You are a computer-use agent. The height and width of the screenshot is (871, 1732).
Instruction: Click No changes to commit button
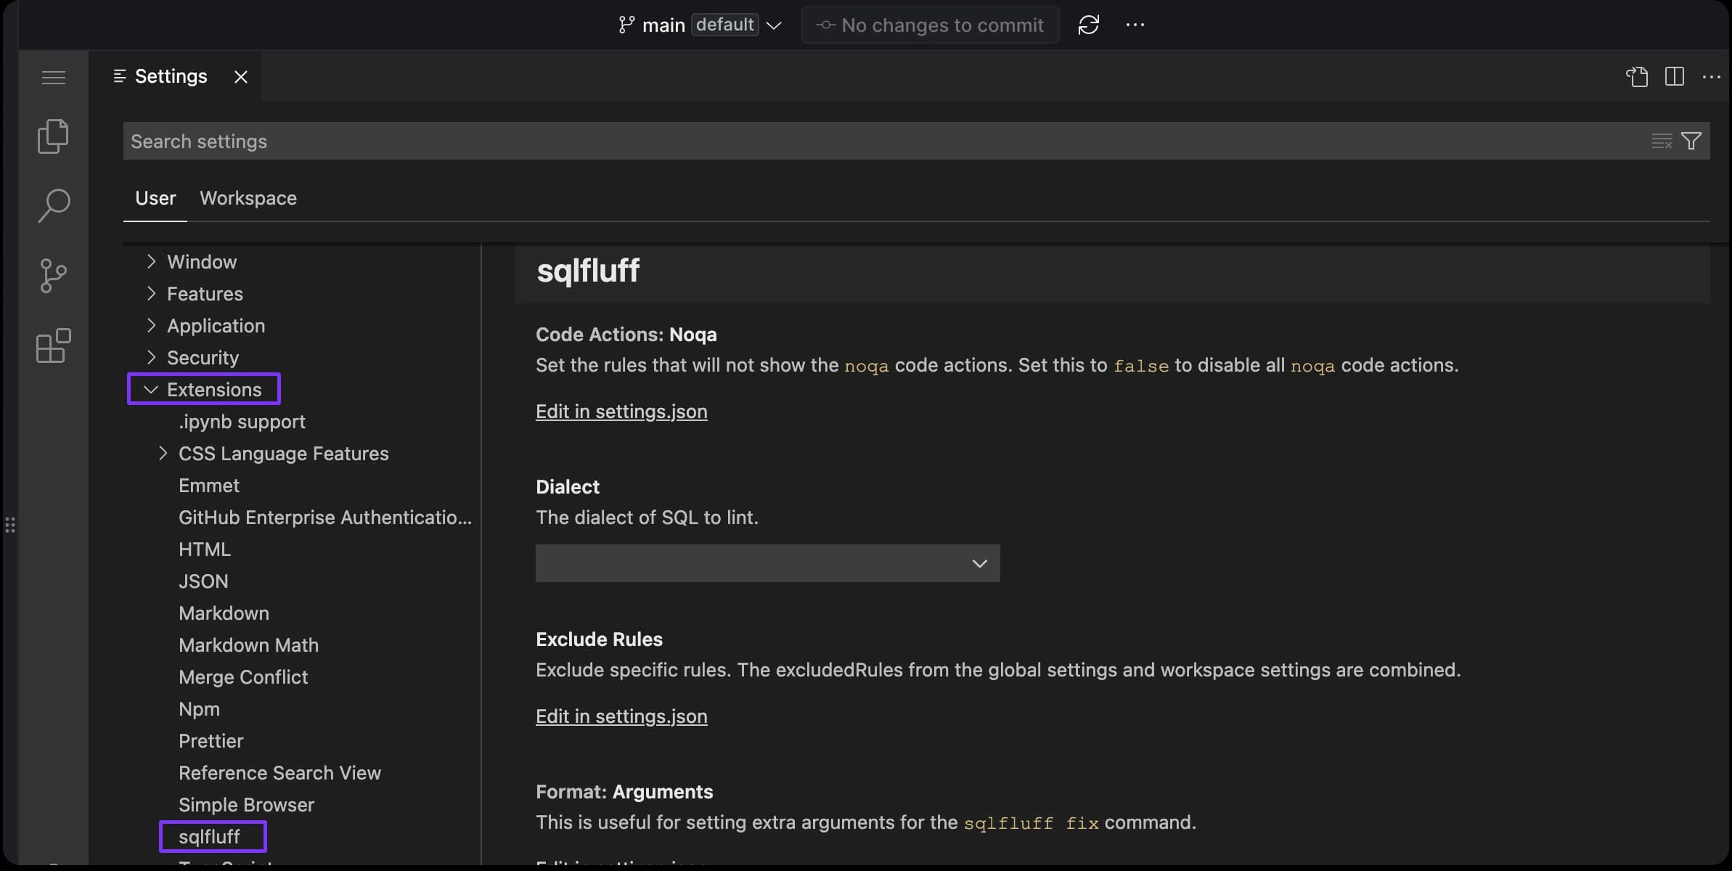click(930, 25)
